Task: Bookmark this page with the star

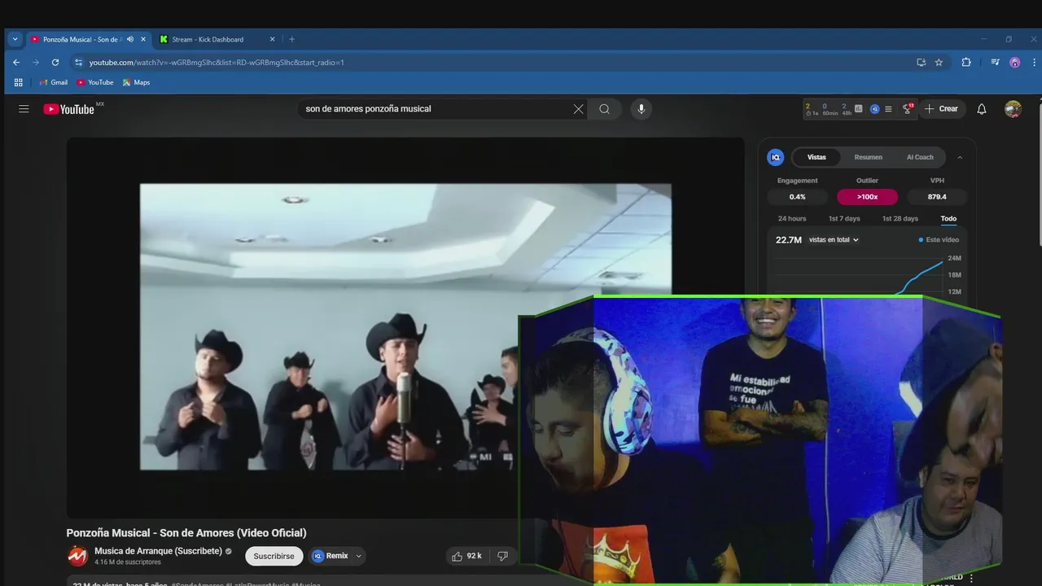Action: pos(939,62)
